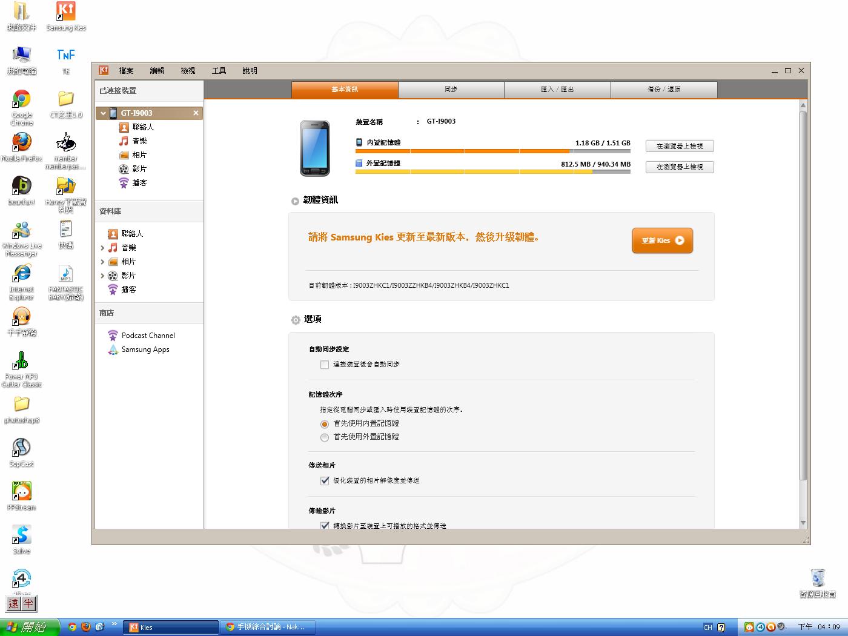
Task: Click the CH language indicator in tray
Action: (707, 628)
